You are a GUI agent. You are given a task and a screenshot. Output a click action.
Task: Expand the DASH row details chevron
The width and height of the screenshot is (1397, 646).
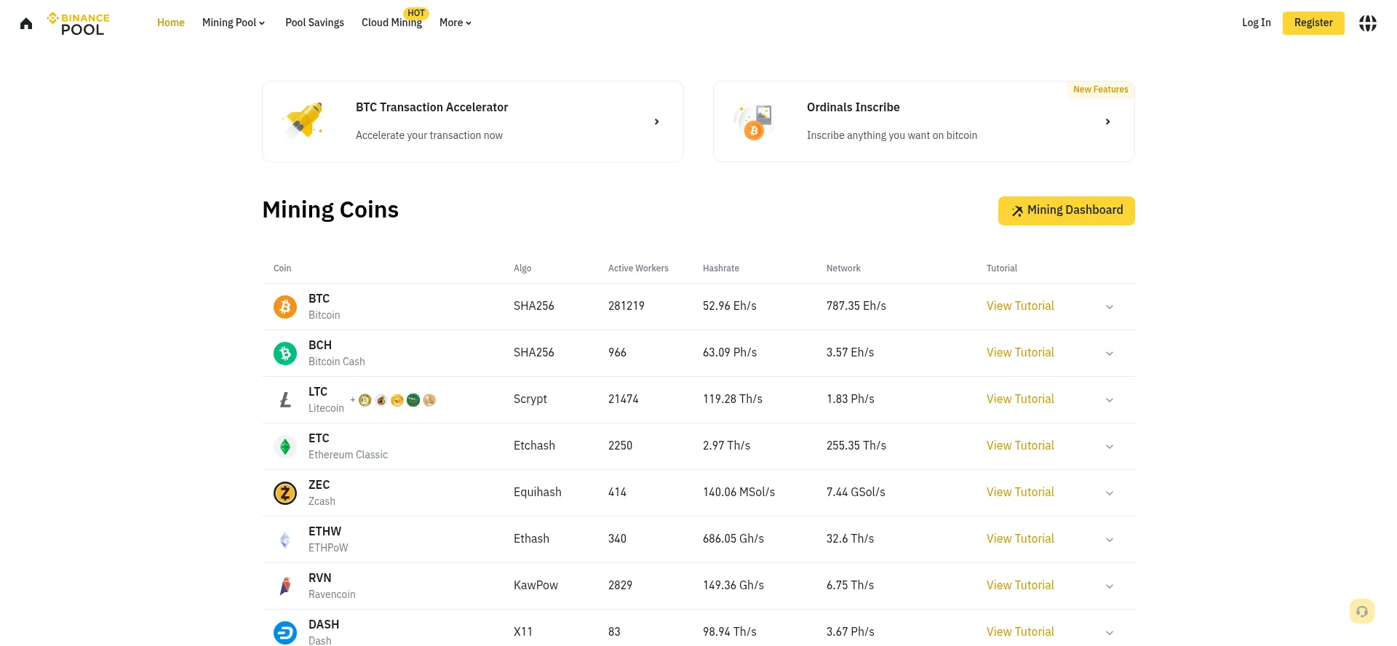tap(1110, 633)
